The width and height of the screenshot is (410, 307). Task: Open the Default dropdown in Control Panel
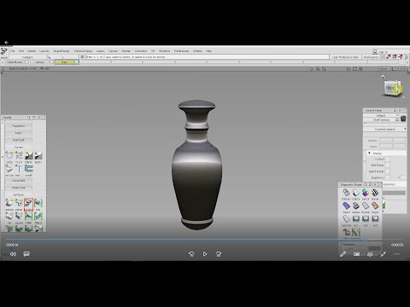pos(381,115)
